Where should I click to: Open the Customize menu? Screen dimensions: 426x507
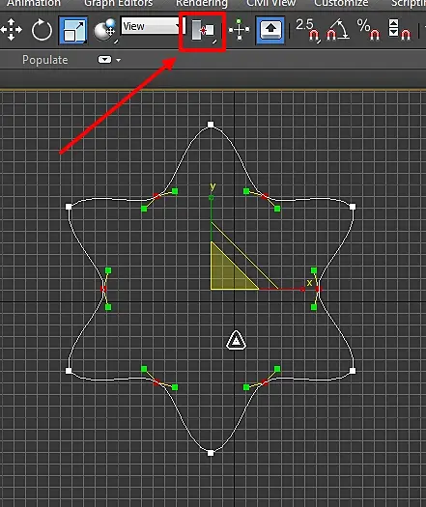(341, 4)
